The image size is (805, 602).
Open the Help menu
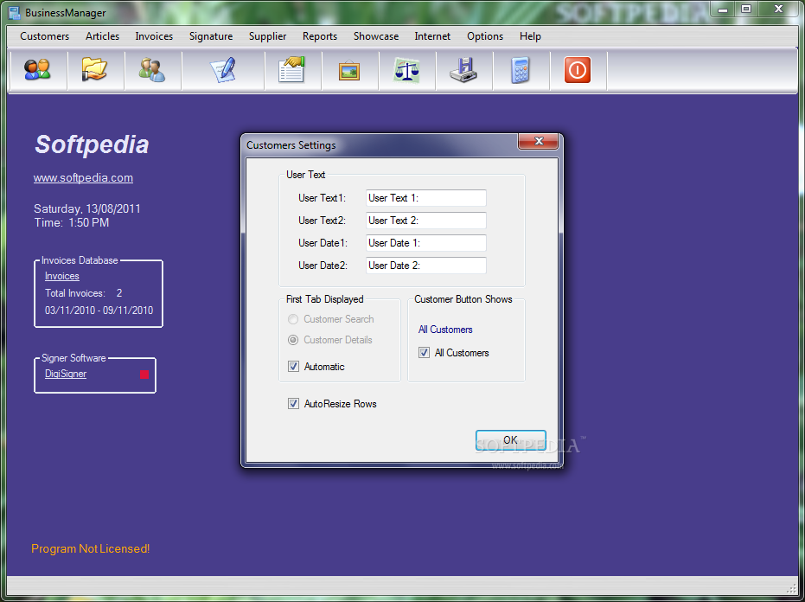[x=530, y=36]
